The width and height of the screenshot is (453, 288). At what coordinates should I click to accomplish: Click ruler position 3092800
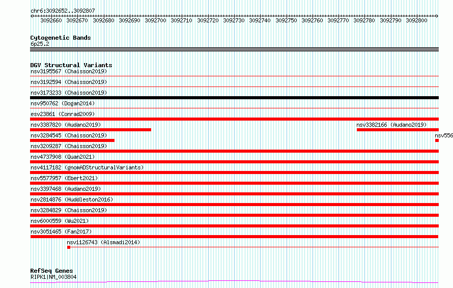(x=416, y=20)
